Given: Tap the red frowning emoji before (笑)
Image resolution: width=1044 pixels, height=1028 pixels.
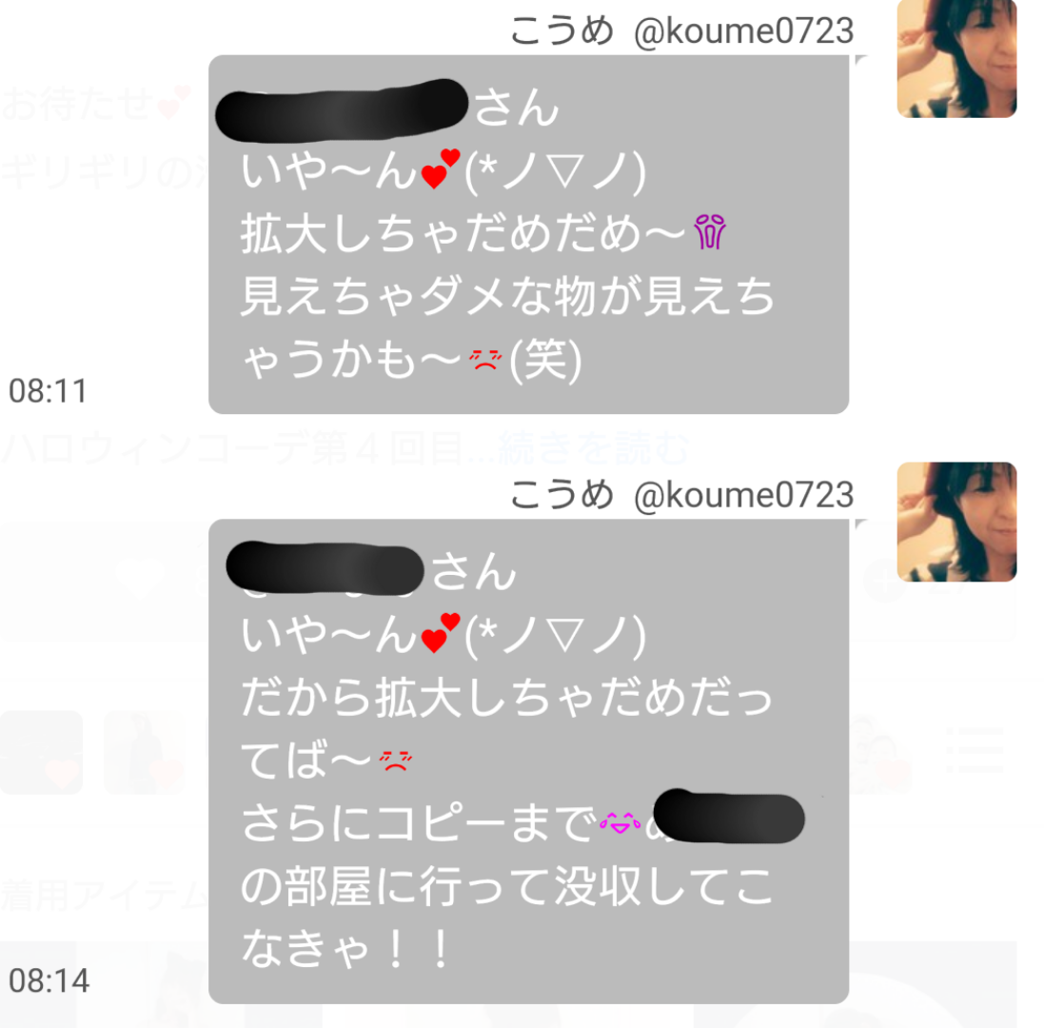Looking at the screenshot, I should [x=485, y=360].
